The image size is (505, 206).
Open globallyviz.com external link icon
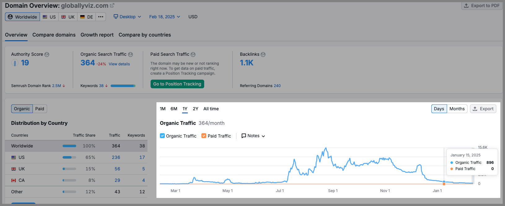(x=112, y=6)
